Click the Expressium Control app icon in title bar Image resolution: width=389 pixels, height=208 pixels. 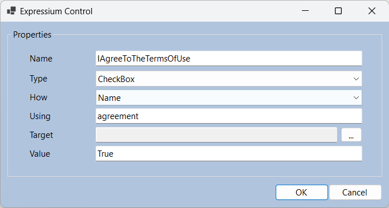11,11
